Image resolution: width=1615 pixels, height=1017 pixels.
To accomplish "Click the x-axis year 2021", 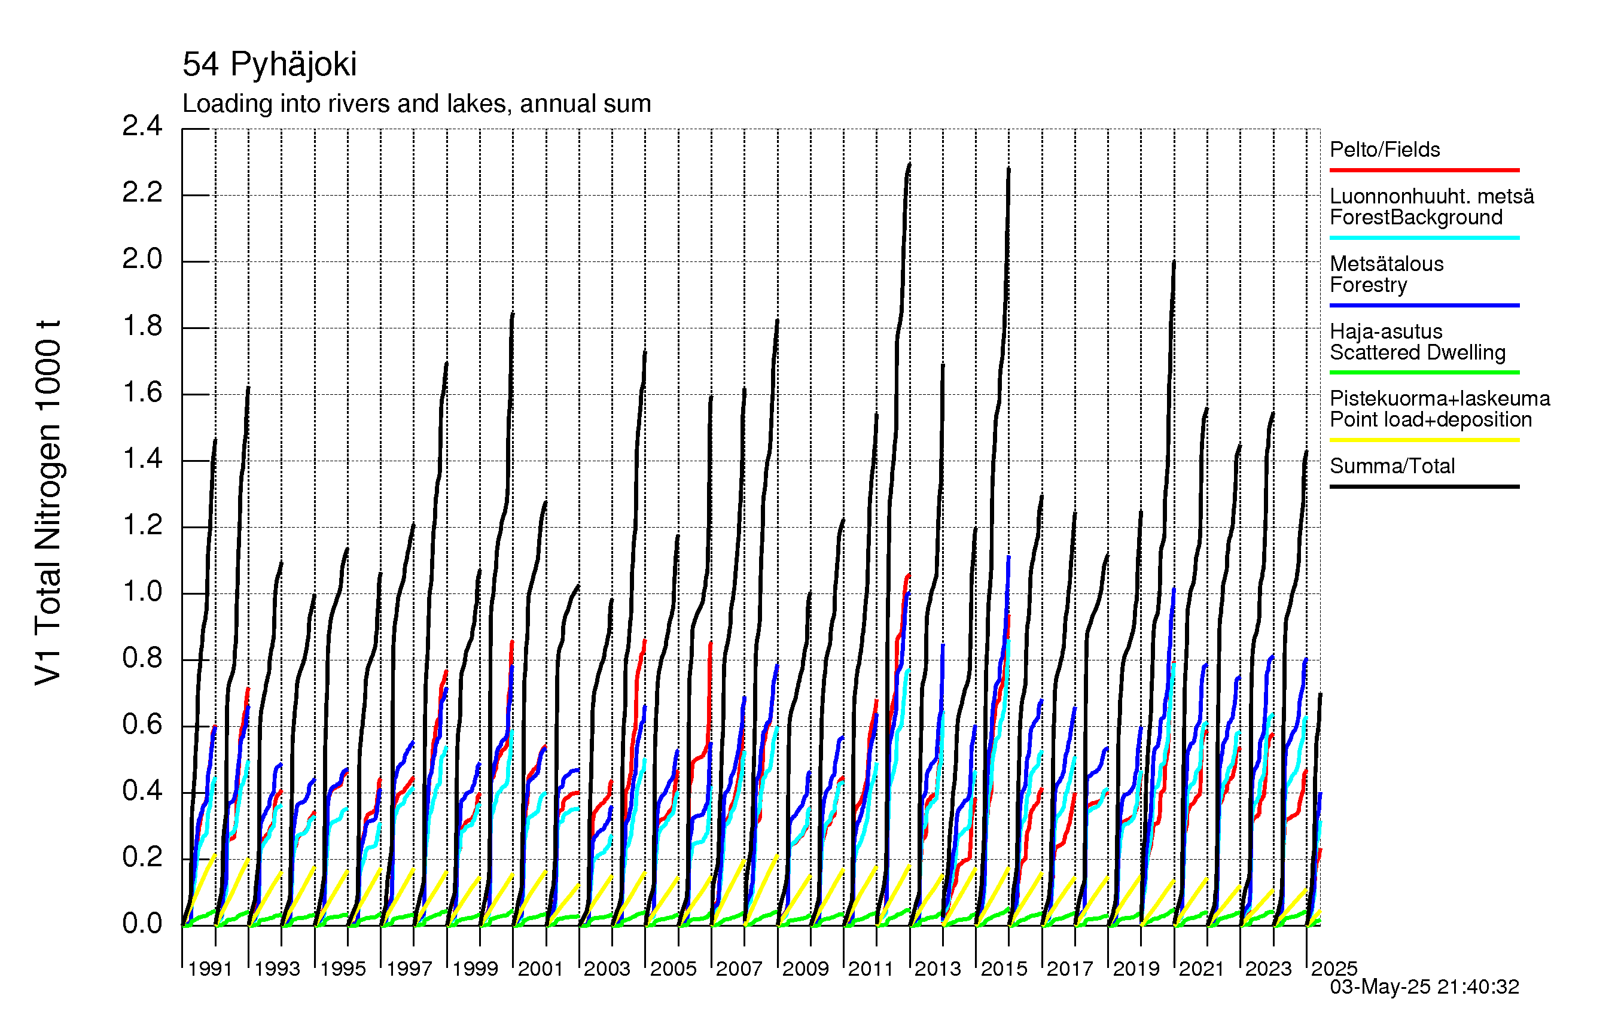I will pos(1202,969).
